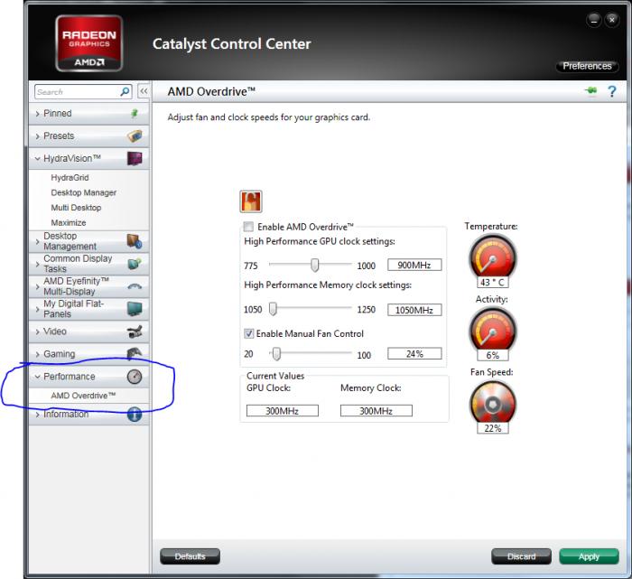Screen dimensions: 632x579
Task: Click the Search input field
Action: (x=78, y=92)
